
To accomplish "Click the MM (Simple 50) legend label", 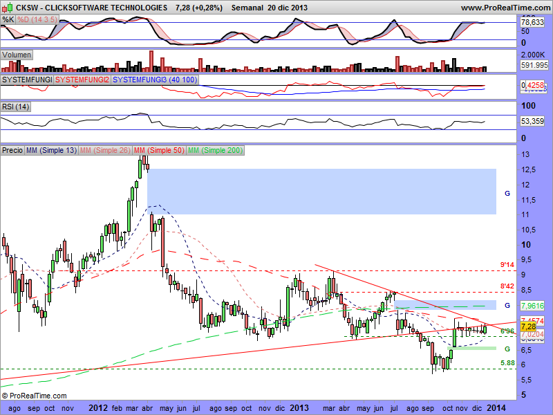I will [x=159, y=150].
